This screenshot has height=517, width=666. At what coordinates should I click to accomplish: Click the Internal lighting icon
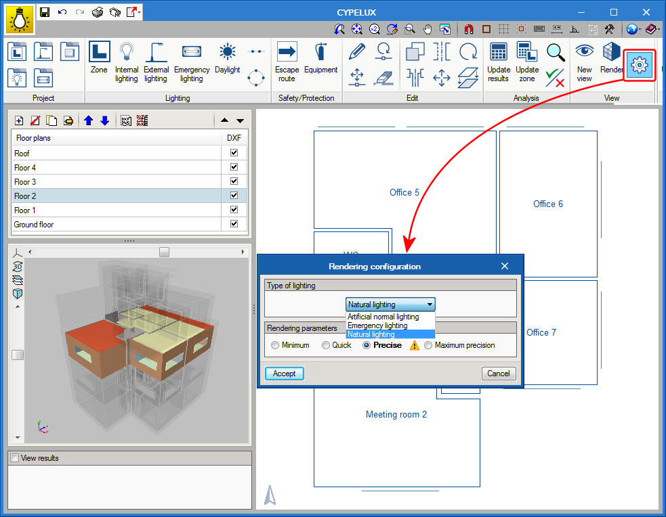127,61
